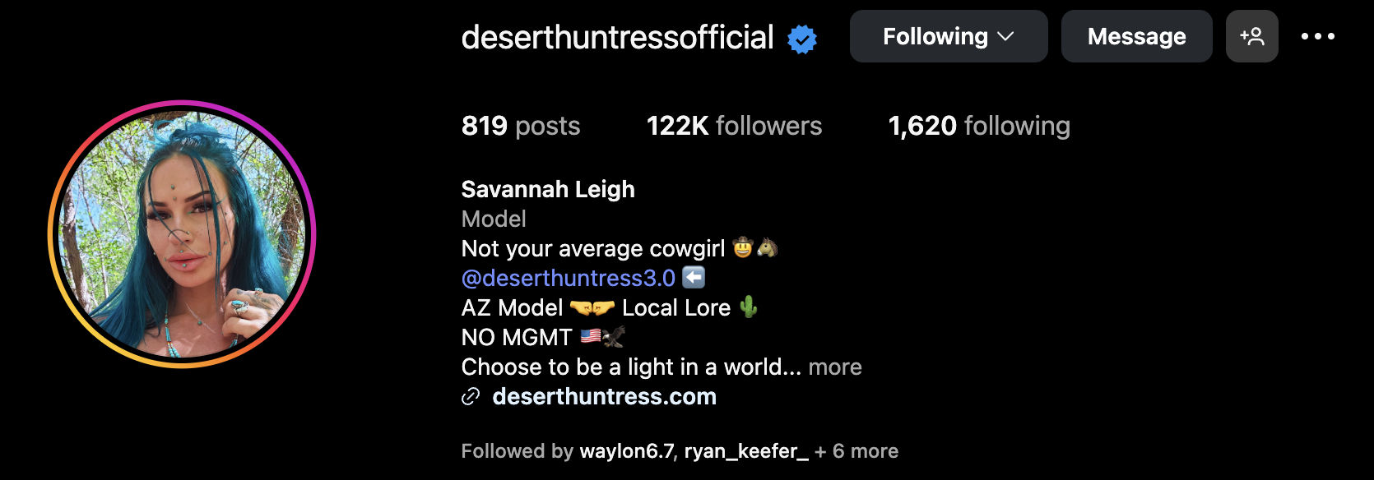This screenshot has height=480, width=1374.
Task: Send a message via Message button
Action: point(1137,36)
